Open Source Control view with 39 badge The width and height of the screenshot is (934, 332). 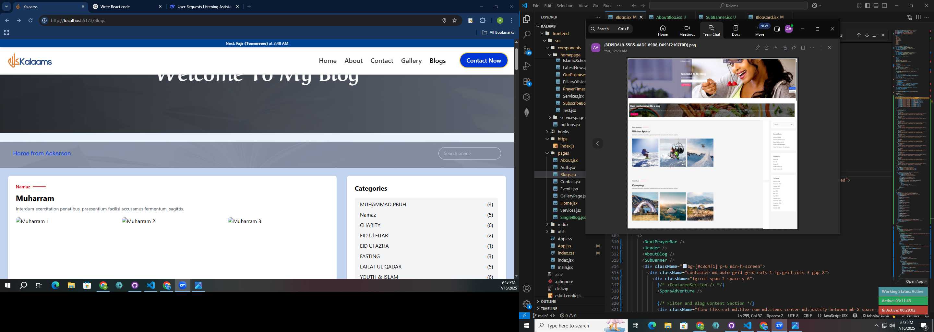(x=526, y=50)
